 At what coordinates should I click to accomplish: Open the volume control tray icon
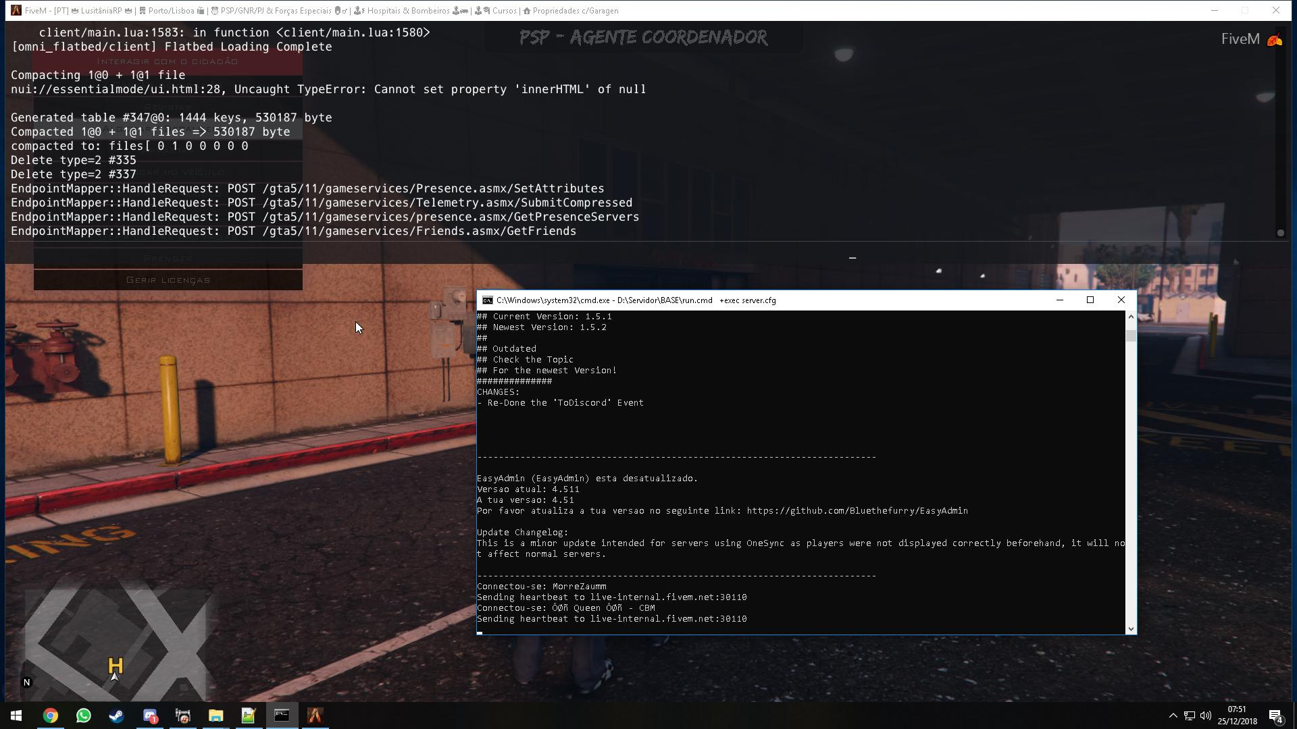(1206, 715)
